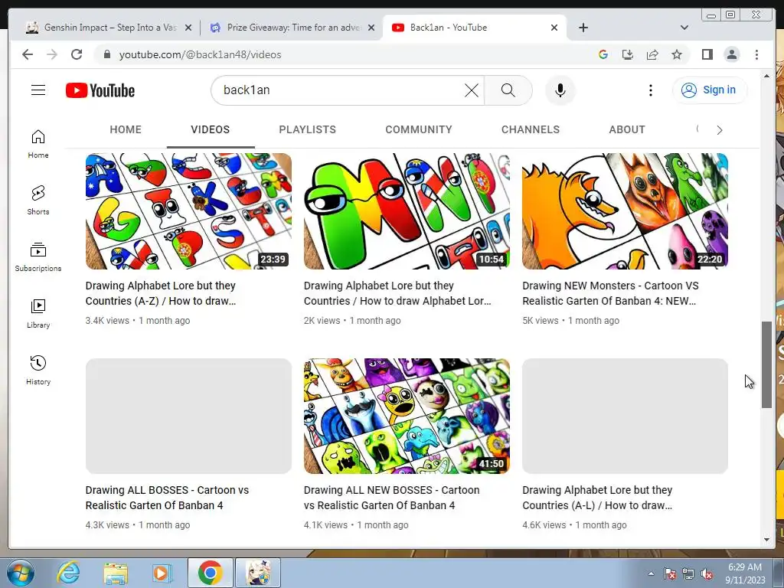Click the install app icon in address bar
The image size is (784, 588).
point(628,54)
